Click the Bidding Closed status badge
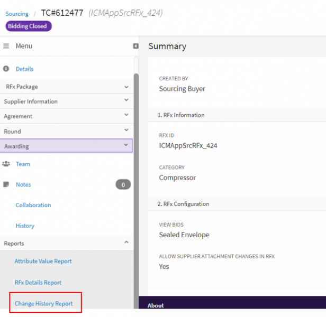Screen dimensions: 326x317 pyautogui.click(x=28, y=26)
